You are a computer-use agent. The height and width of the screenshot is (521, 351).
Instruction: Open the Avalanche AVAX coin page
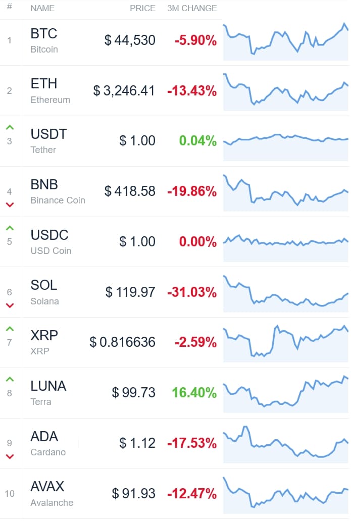click(x=52, y=493)
